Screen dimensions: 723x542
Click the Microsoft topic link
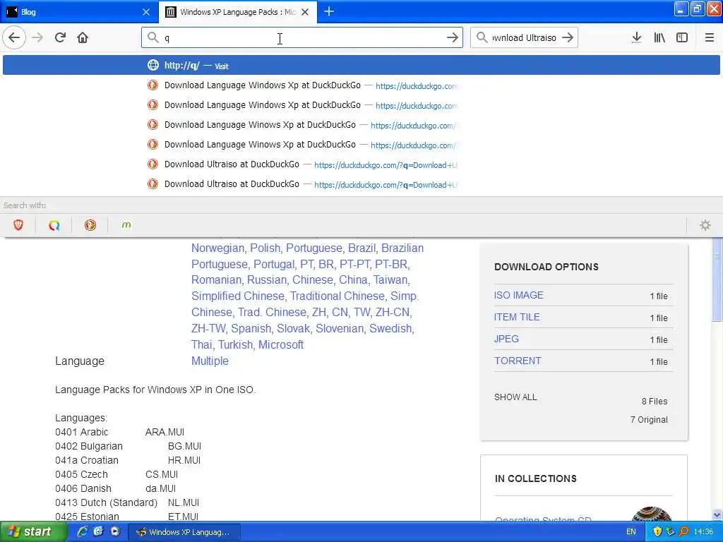coord(281,344)
